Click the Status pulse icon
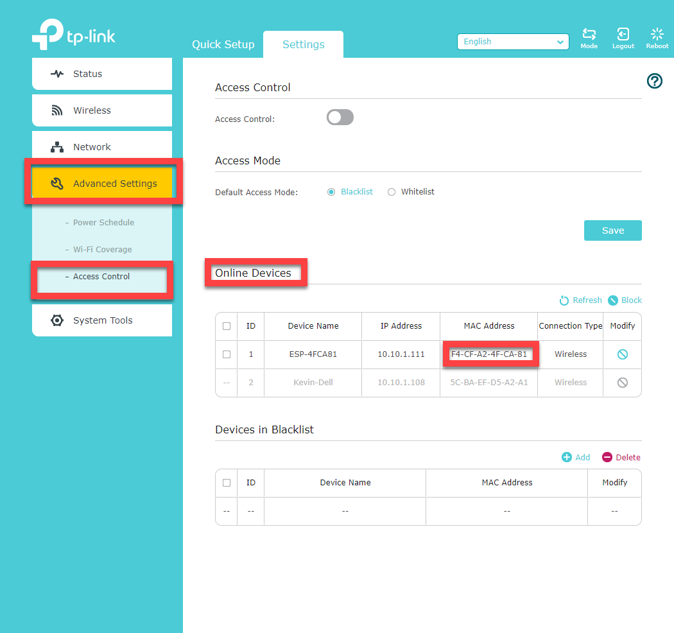Viewport: 674px width, 633px height. tap(56, 74)
